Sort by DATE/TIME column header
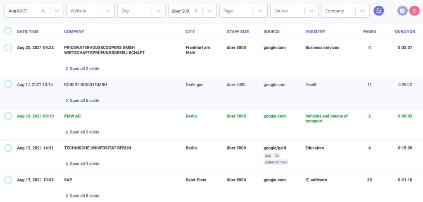This screenshot has width=423, height=202. (28, 31)
